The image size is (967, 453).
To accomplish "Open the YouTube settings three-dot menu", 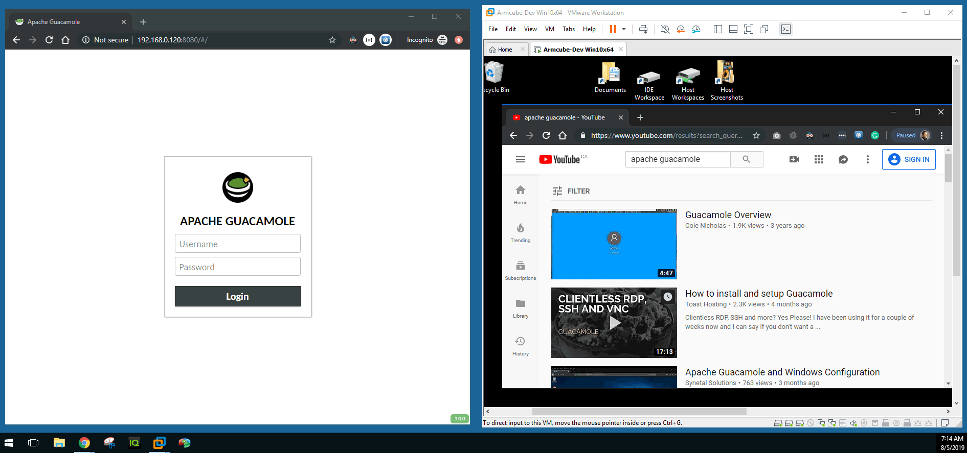I will pyautogui.click(x=868, y=159).
